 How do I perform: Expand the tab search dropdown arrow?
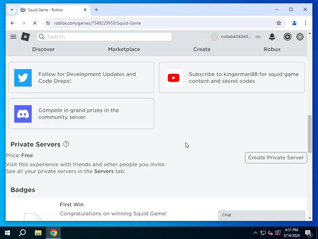[12, 10]
